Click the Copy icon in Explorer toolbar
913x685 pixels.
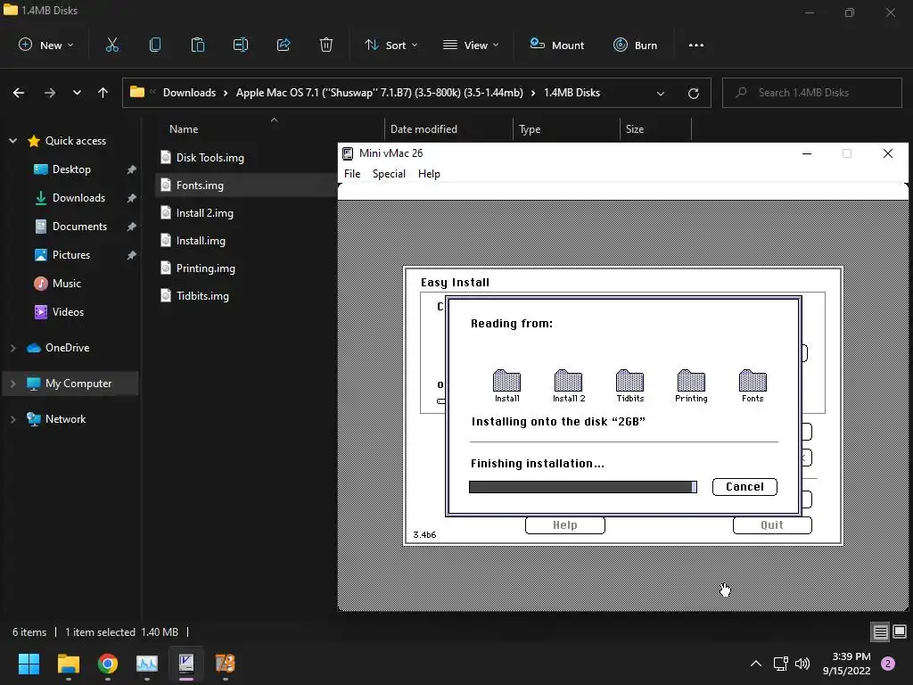(155, 45)
